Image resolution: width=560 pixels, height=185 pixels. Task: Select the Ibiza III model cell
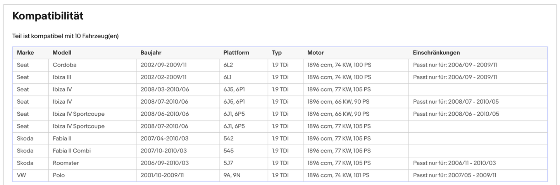(62, 77)
